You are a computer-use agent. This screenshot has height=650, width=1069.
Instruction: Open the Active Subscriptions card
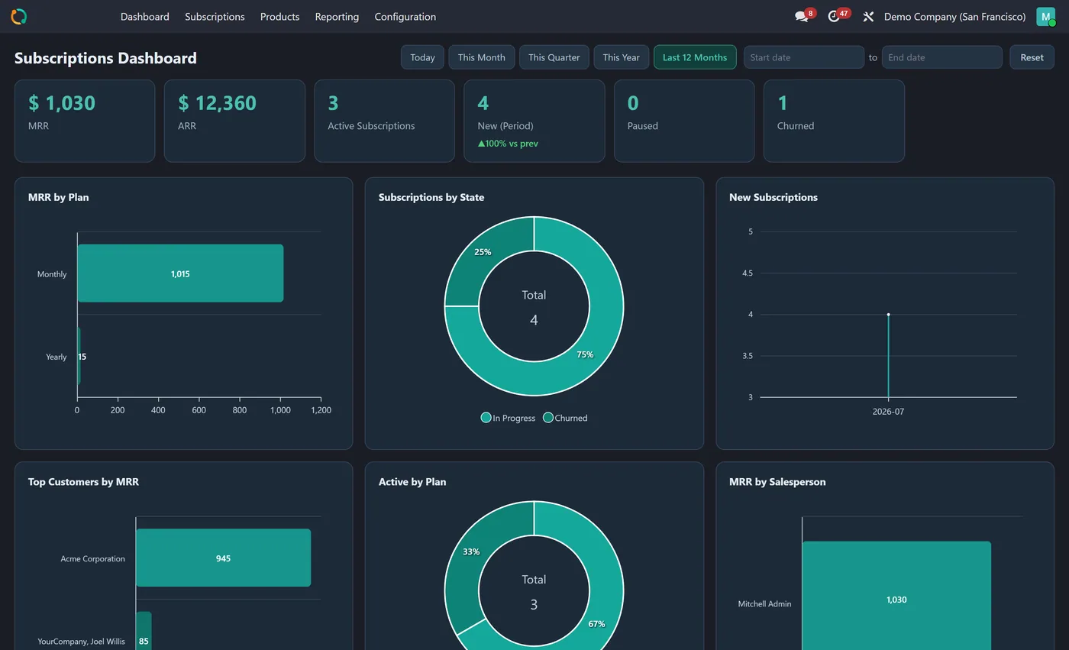(384, 121)
